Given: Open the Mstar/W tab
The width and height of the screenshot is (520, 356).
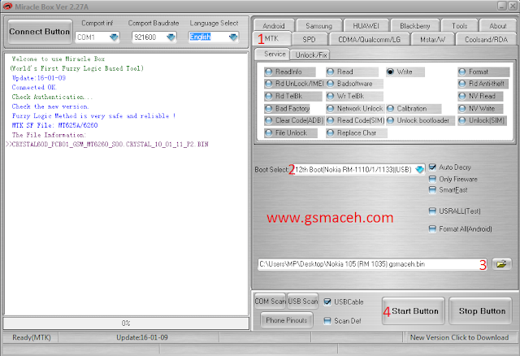Looking at the screenshot, I should pos(432,40).
